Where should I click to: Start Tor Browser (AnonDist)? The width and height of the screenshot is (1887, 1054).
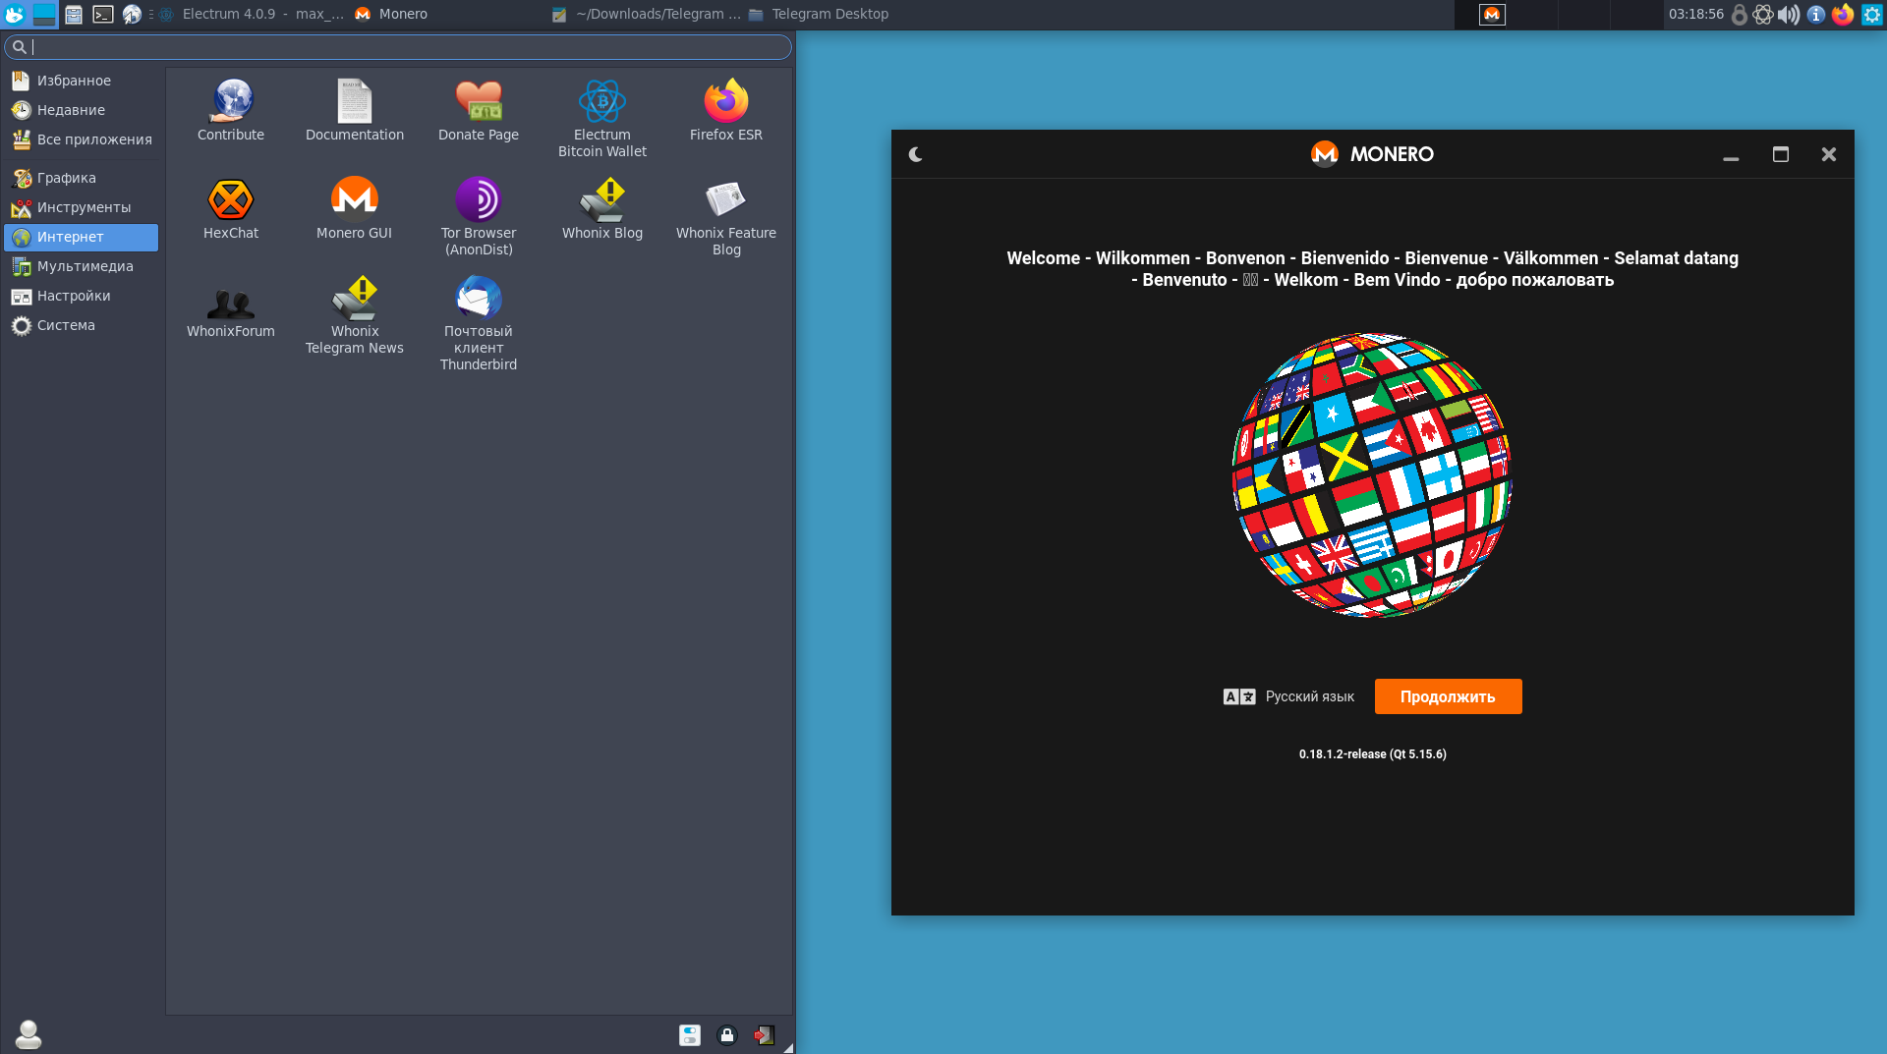tap(479, 216)
